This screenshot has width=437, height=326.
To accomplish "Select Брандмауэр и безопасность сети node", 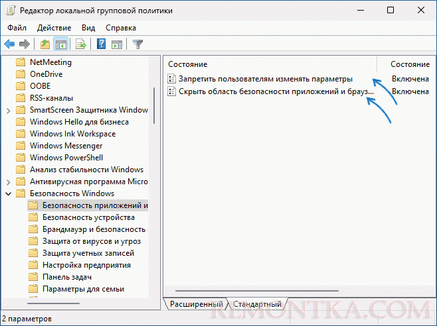I will pos(95,229).
